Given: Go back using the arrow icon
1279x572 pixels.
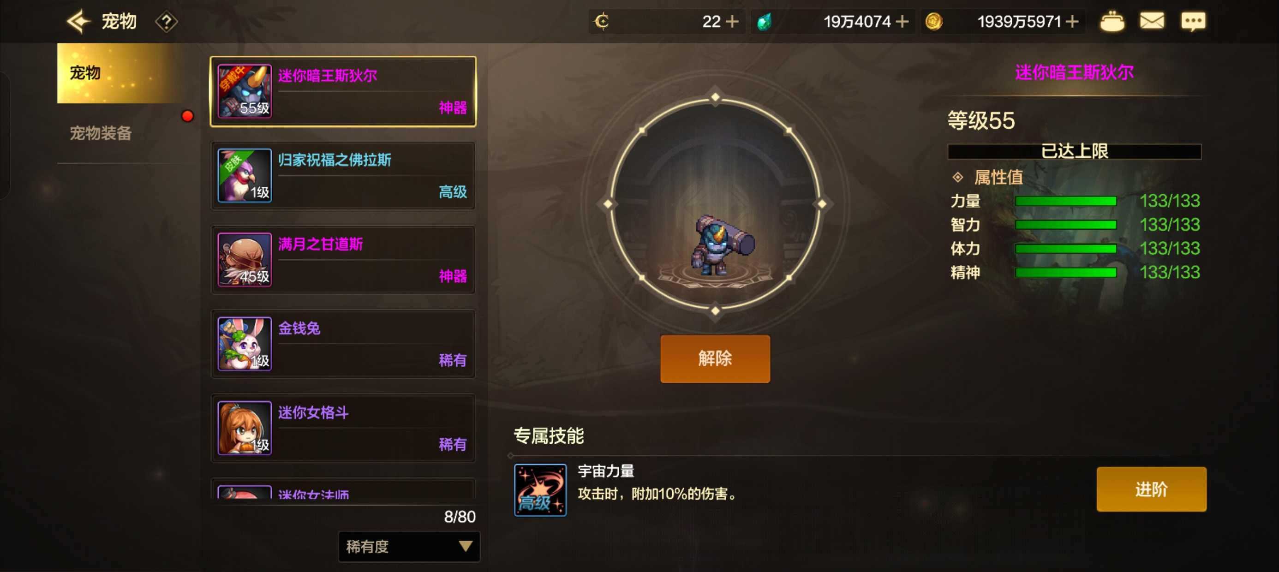Looking at the screenshot, I should tap(79, 21).
